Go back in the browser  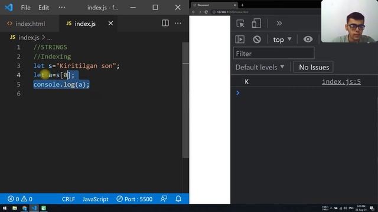pos(194,12)
